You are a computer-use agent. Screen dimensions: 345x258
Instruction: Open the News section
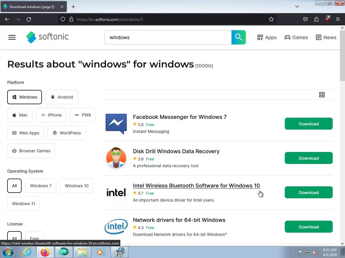click(x=326, y=38)
